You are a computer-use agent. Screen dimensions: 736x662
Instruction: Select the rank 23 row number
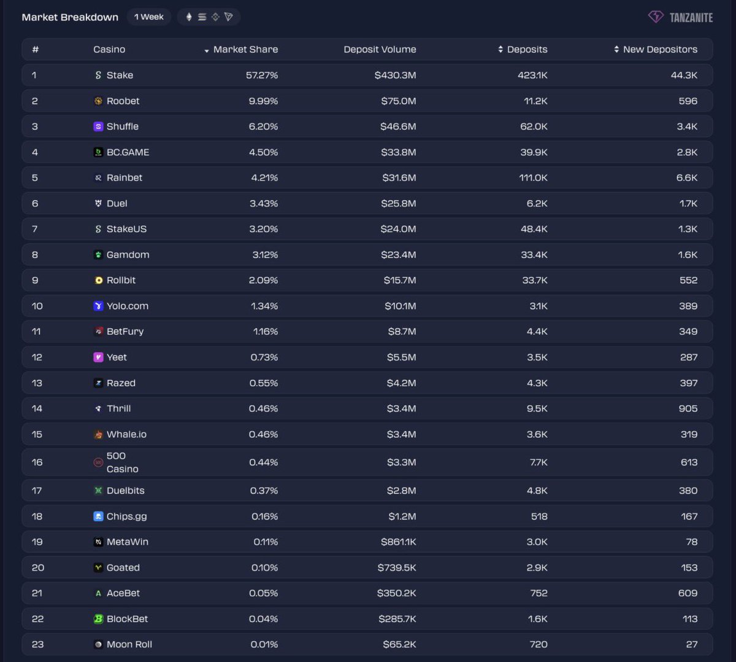coord(37,645)
